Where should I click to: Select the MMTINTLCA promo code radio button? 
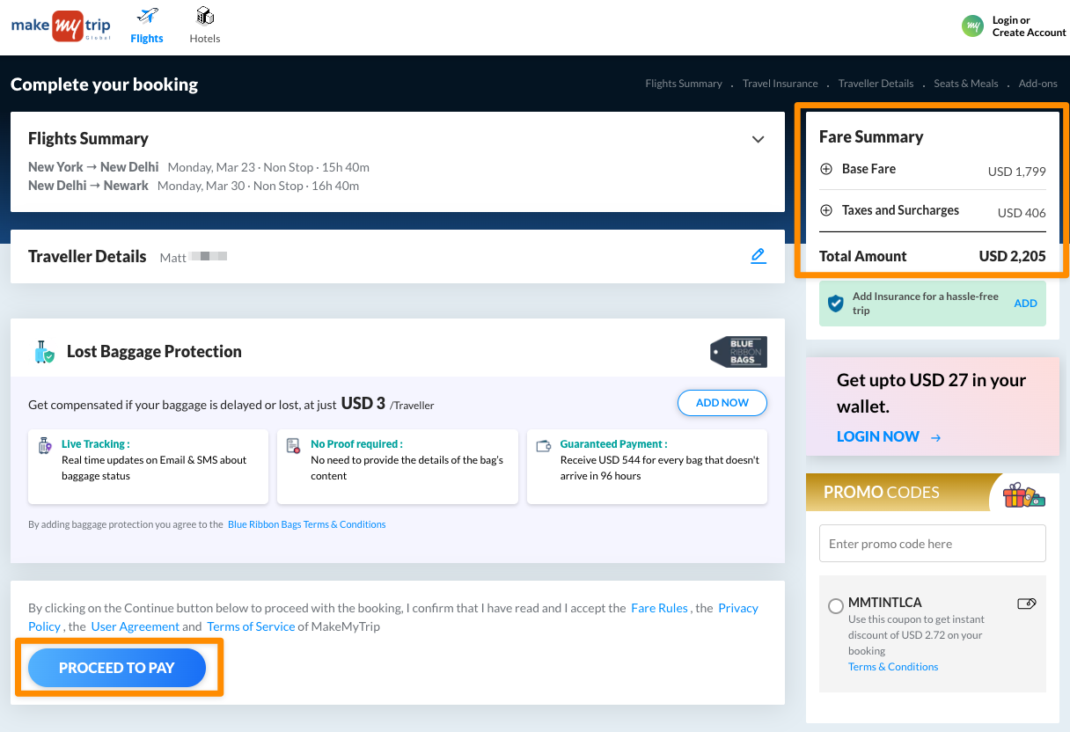pos(836,606)
